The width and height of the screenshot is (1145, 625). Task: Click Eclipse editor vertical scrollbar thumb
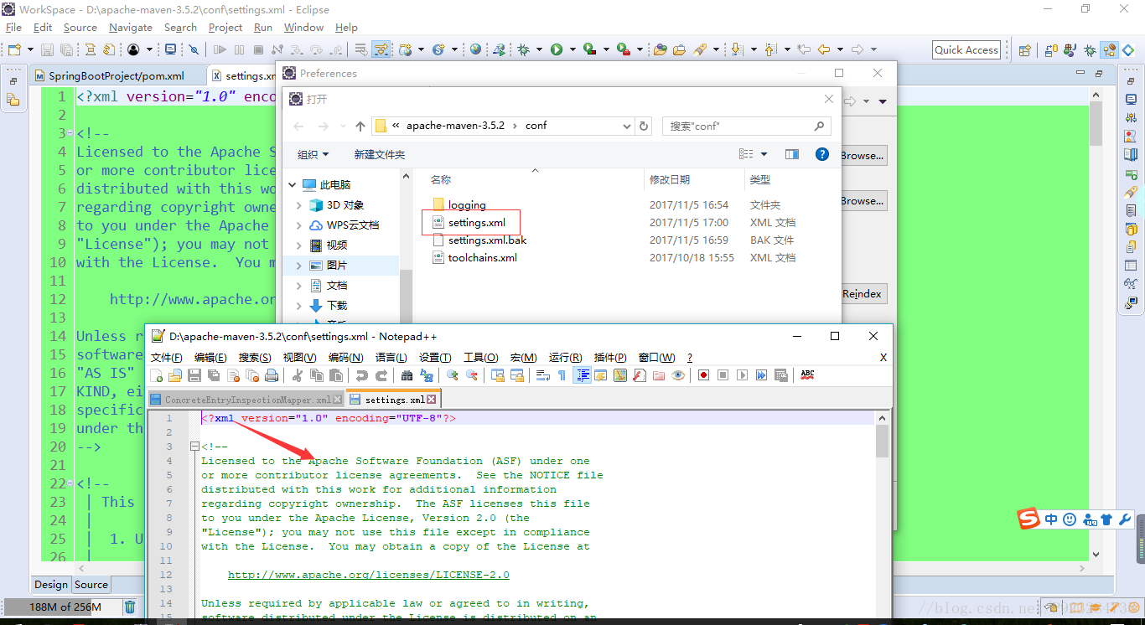click(1096, 124)
